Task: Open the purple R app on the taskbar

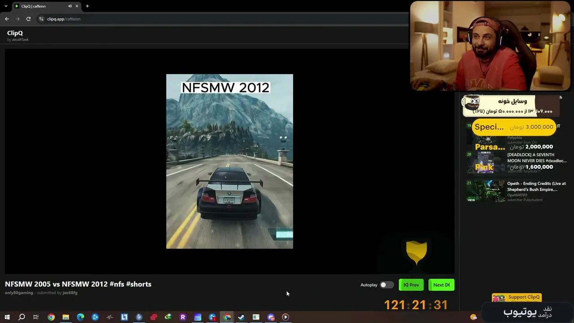Action: pos(183,317)
